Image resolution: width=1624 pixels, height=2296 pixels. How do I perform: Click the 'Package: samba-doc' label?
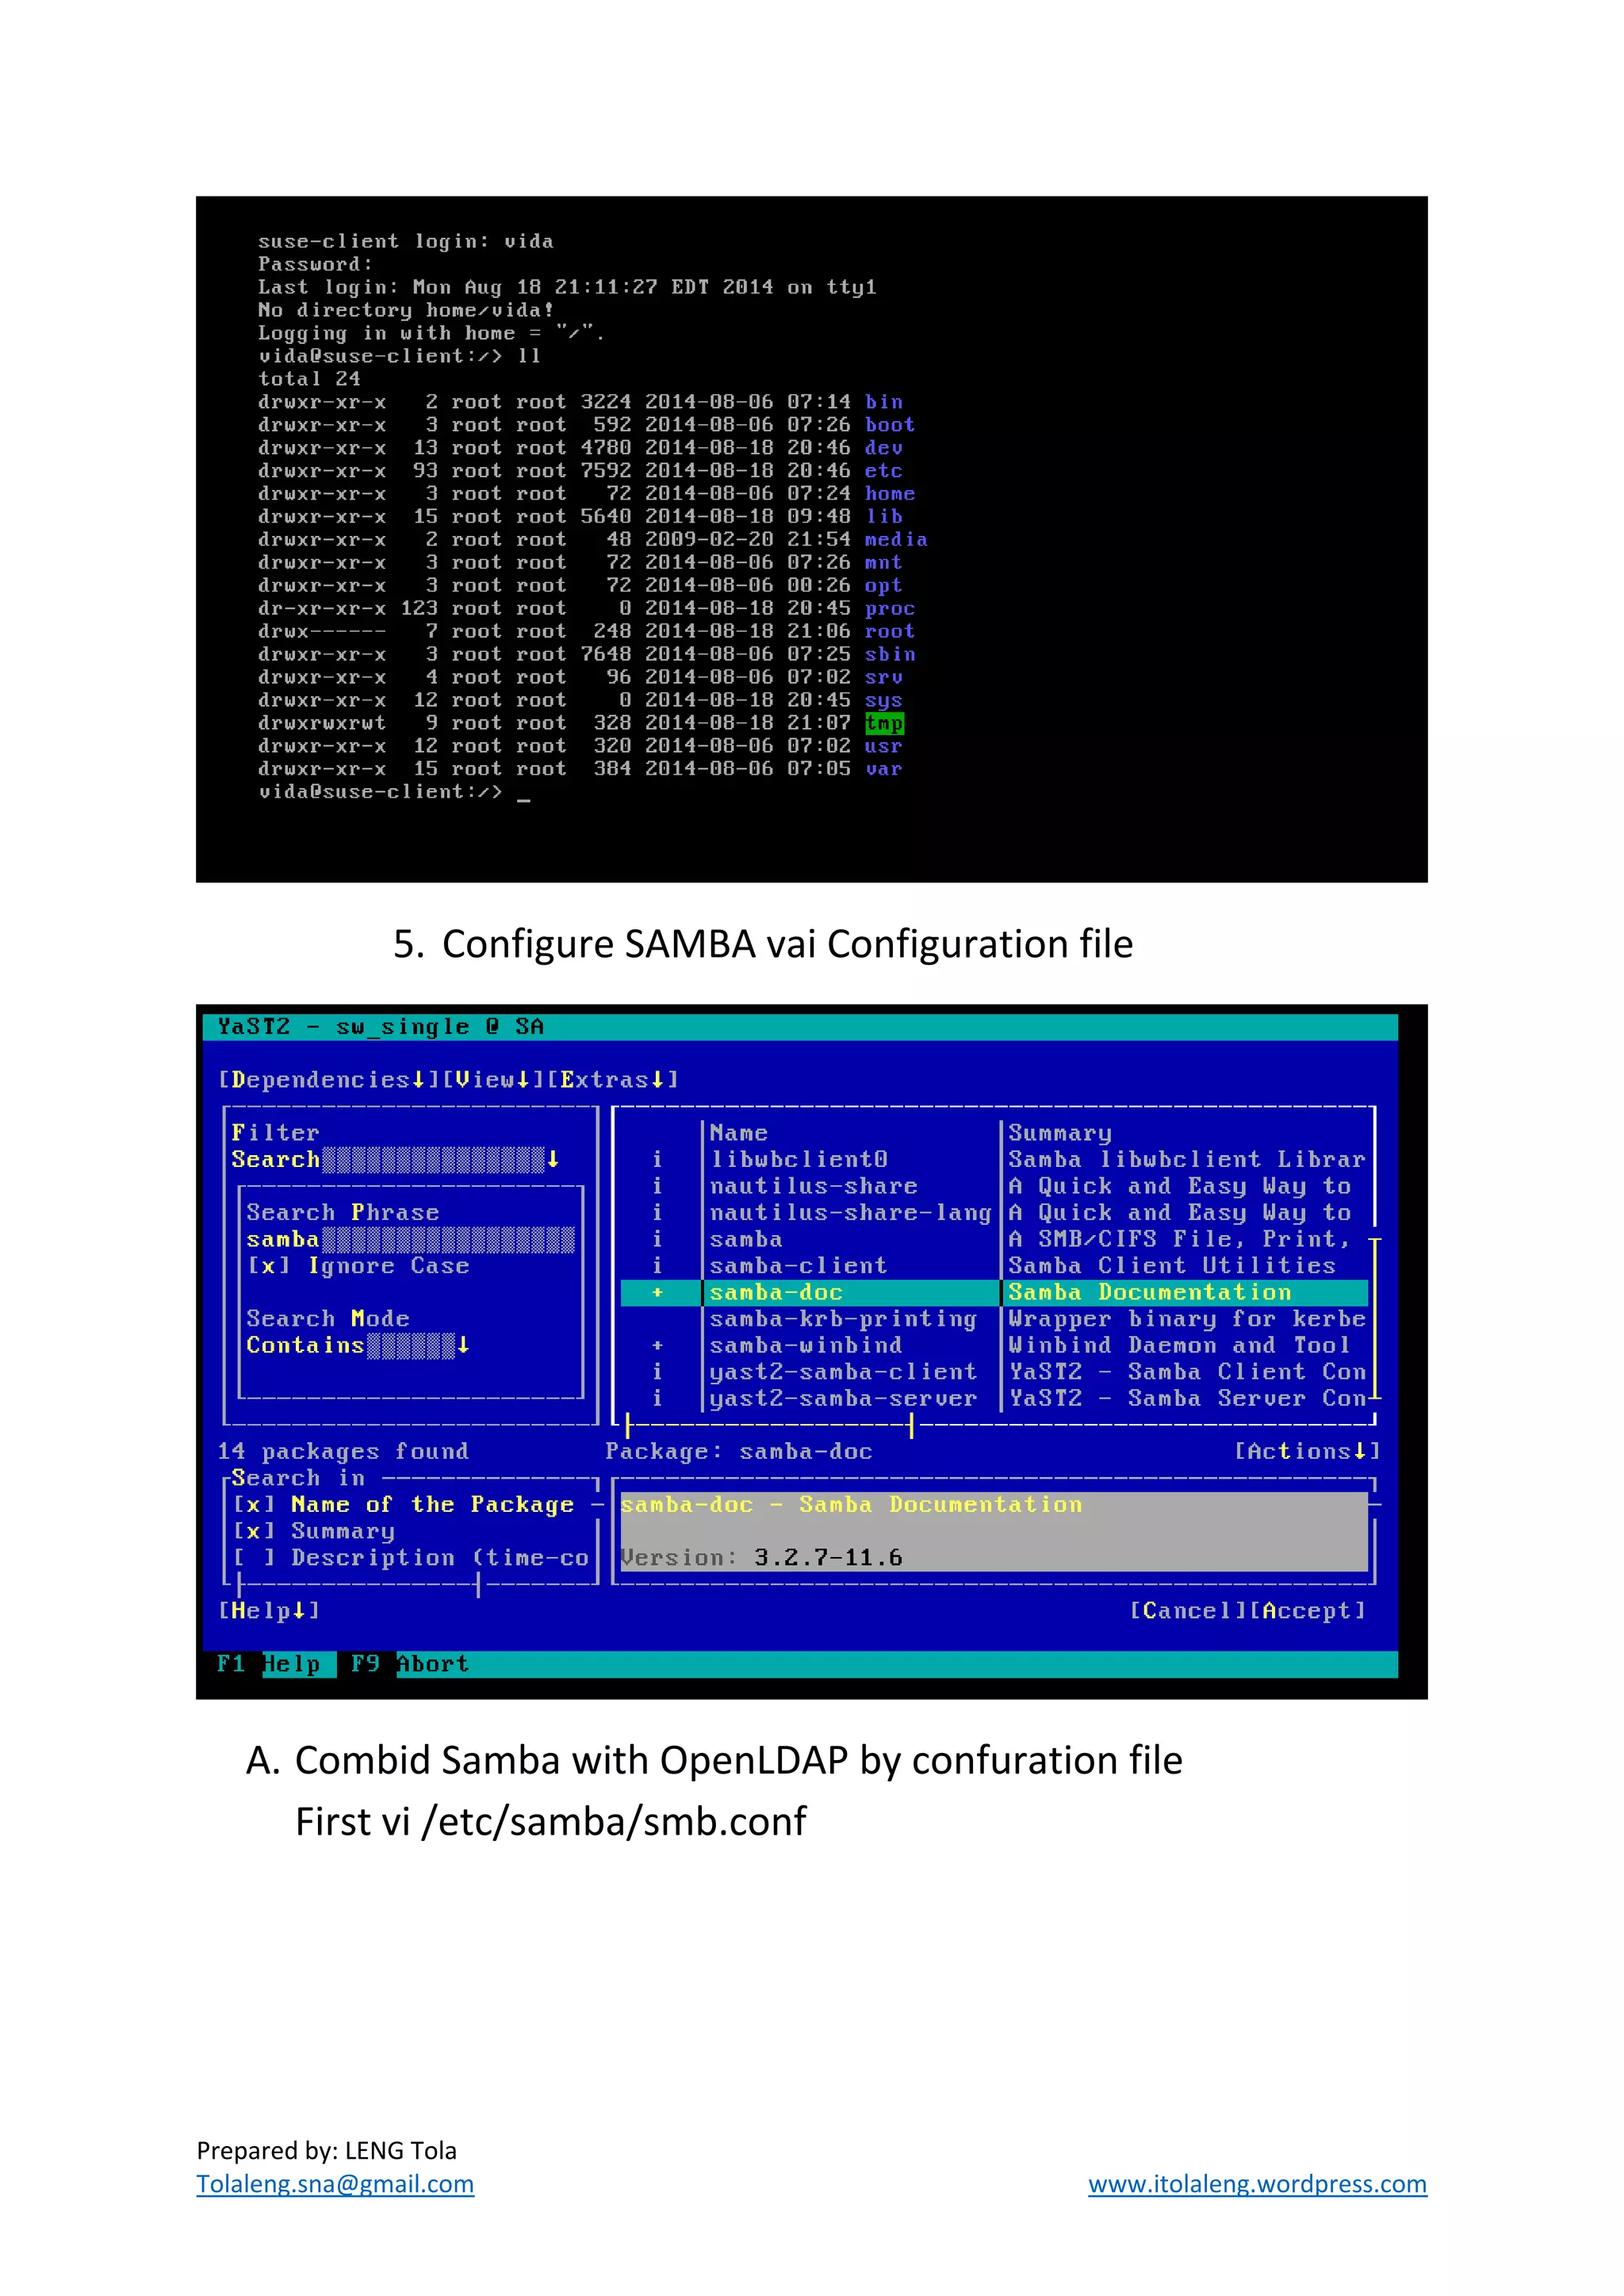coord(739,1452)
